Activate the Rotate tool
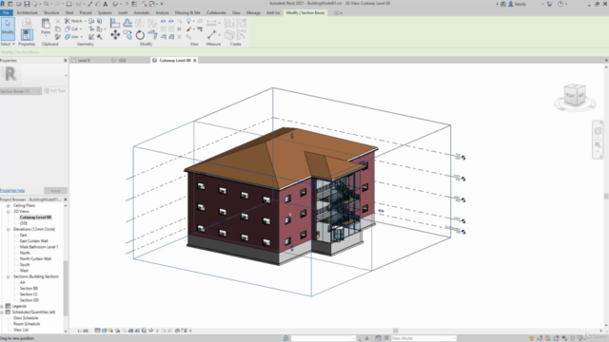Viewport: 609px width, 342px height. [140, 35]
